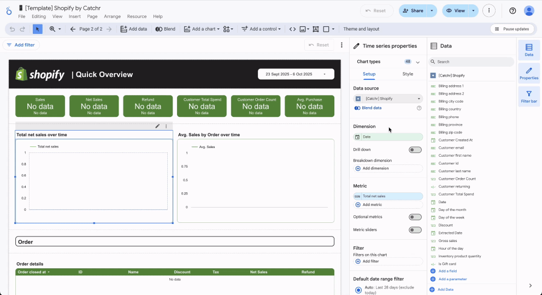
Task: Open Add a chart dropdown
Action: 202,29
